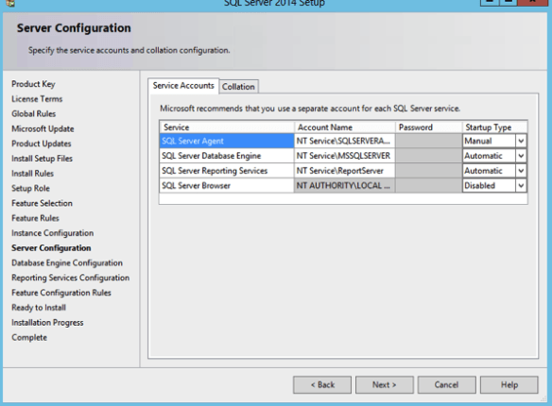Click the NT AUTHORITY\LOCAL account cell
This screenshot has height=406, width=552.
pos(344,186)
